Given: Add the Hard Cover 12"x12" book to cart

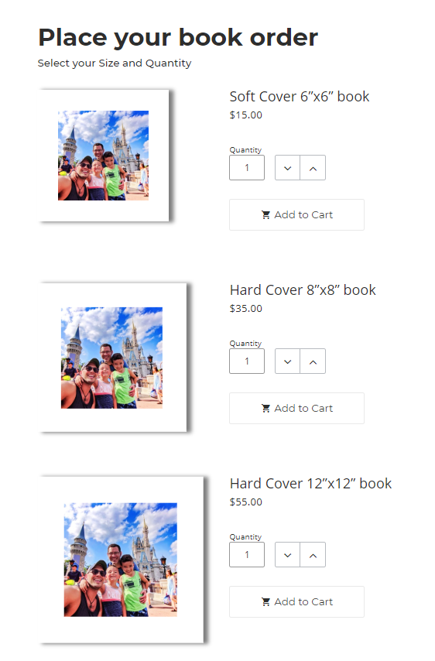Looking at the screenshot, I should [x=296, y=602].
